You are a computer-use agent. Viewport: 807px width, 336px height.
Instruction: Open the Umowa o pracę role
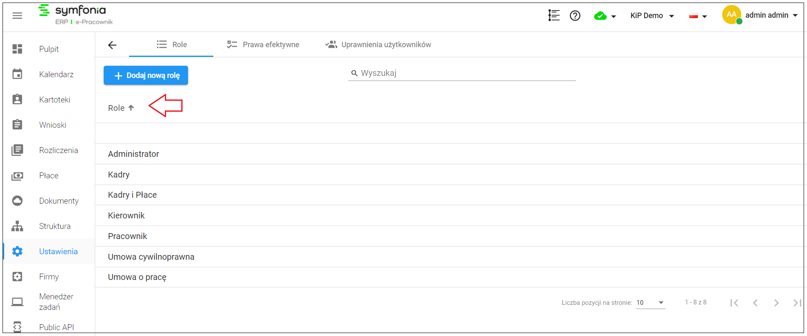[x=449, y=277]
